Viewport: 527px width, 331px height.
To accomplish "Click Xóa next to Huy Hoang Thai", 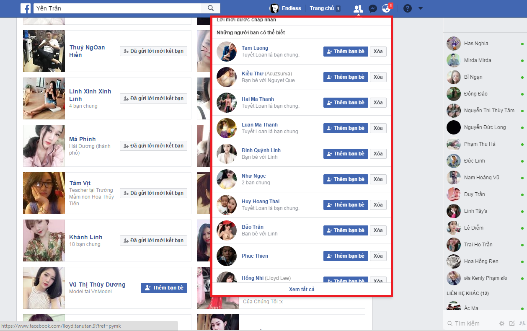I will [378, 205].
